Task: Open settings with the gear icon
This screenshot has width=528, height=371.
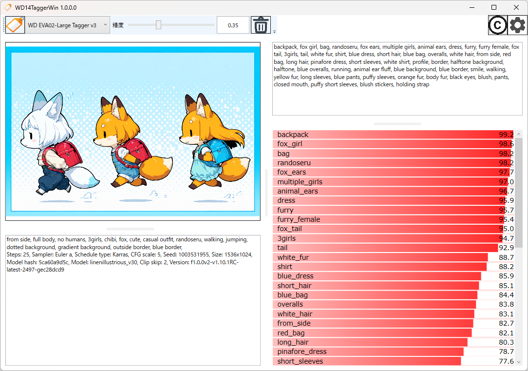Action: (x=517, y=25)
